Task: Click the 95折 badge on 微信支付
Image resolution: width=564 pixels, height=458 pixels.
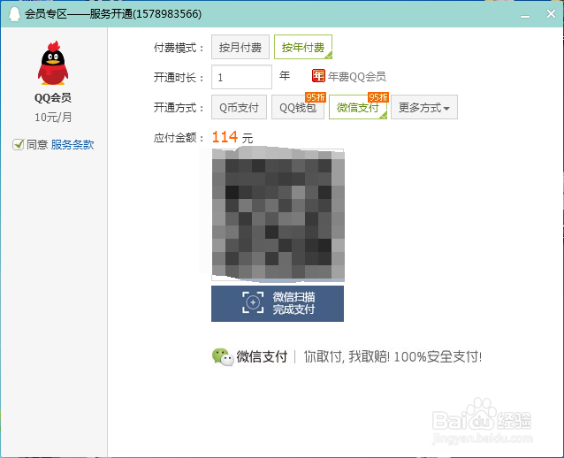Action: [x=378, y=97]
